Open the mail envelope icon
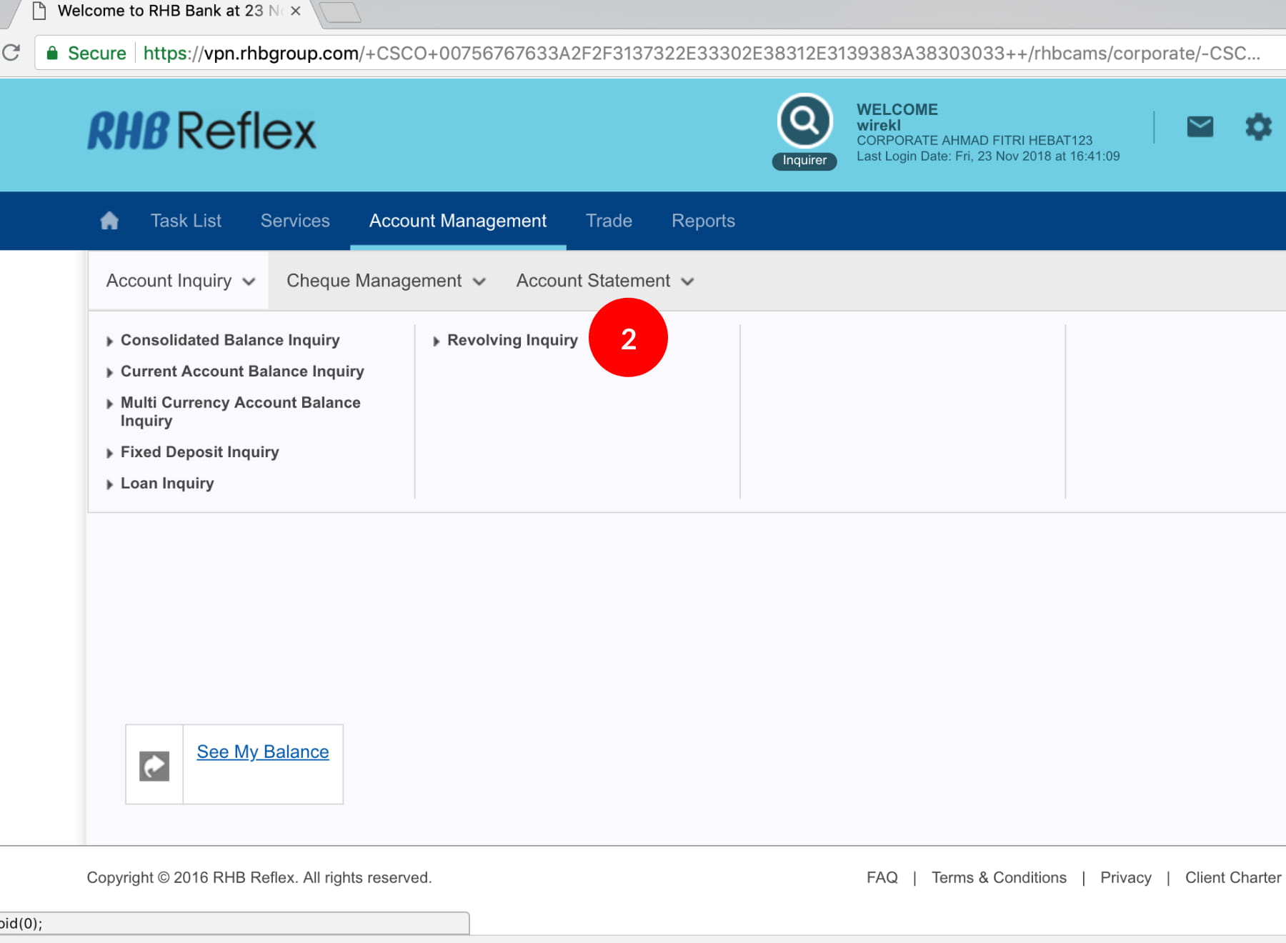 tap(1200, 127)
